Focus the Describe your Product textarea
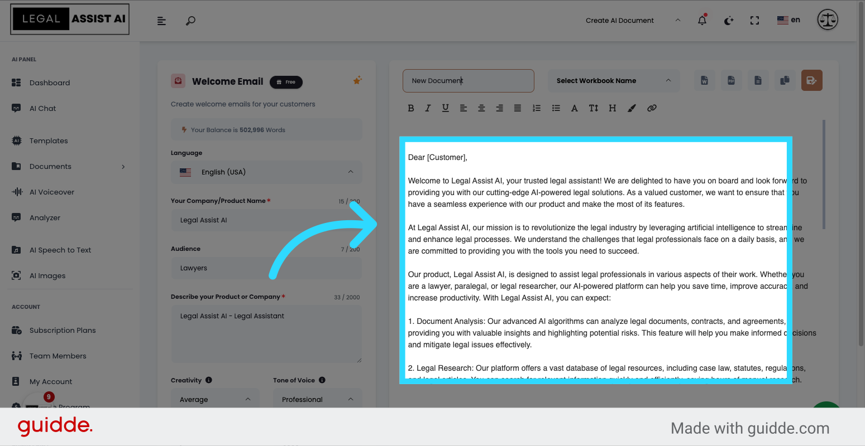Screen dimensions: 865x446 266,334
